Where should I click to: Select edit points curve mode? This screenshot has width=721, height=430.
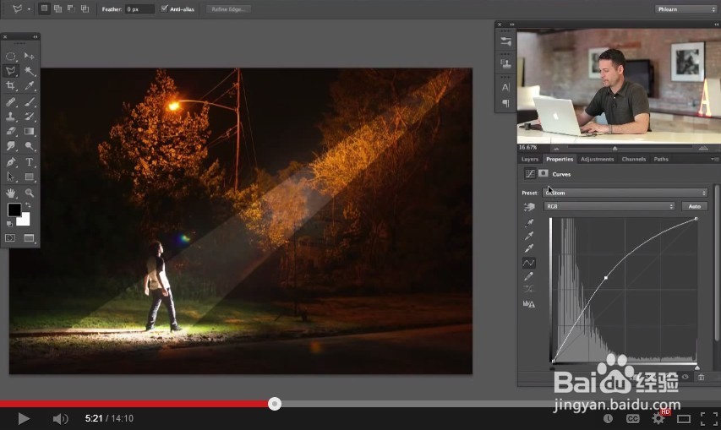tap(529, 264)
